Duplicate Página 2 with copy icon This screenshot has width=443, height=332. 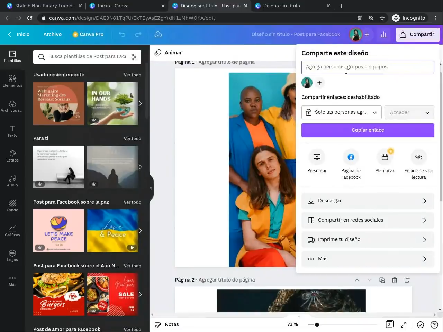(382, 280)
